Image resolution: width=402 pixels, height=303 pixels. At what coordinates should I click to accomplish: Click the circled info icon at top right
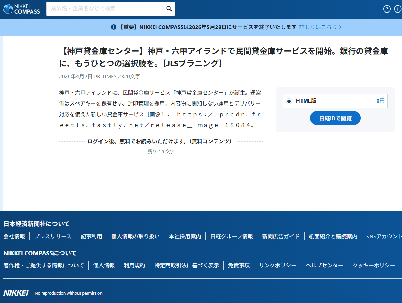(x=397, y=9)
